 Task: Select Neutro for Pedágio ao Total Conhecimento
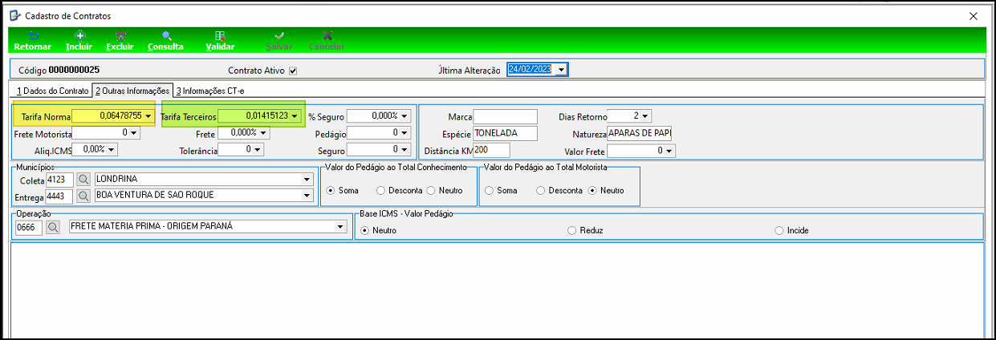(x=431, y=191)
